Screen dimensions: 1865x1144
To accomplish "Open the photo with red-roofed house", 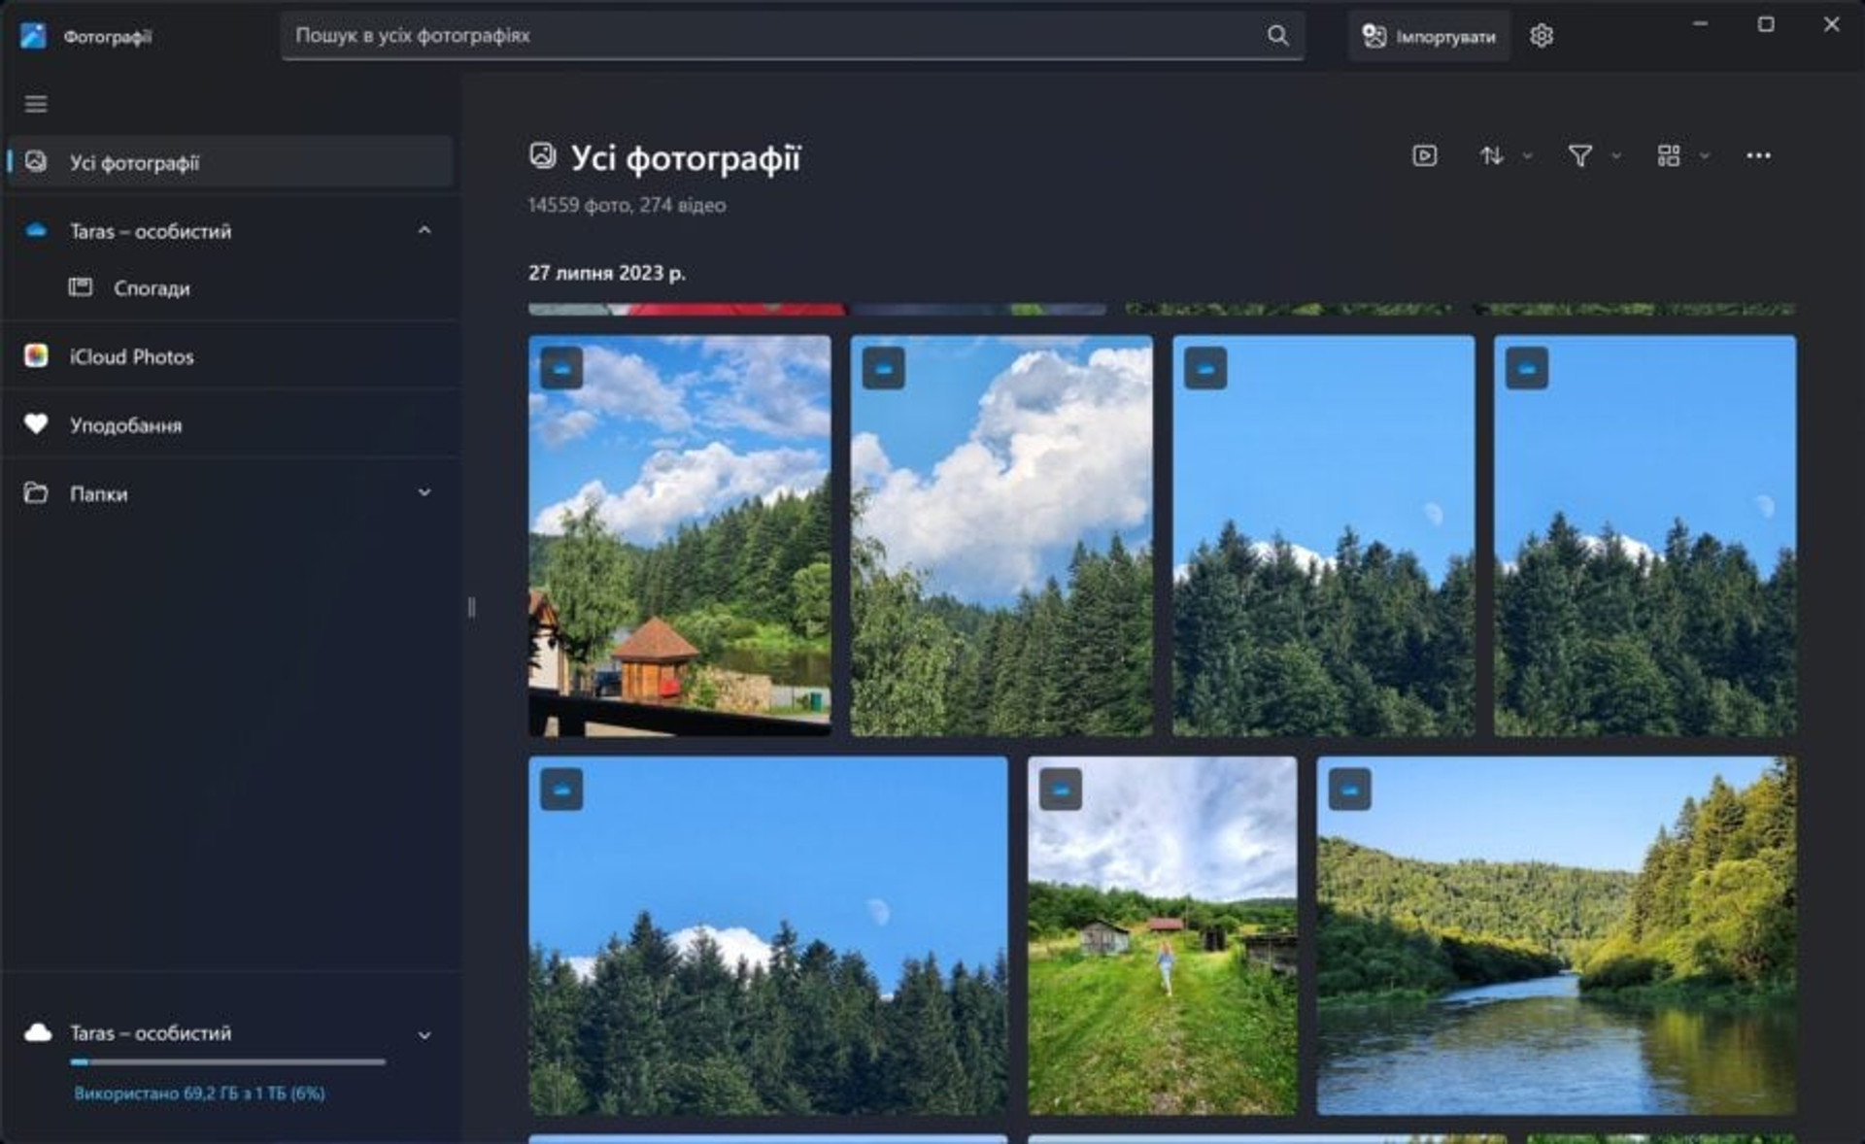I will (x=680, y=536).
